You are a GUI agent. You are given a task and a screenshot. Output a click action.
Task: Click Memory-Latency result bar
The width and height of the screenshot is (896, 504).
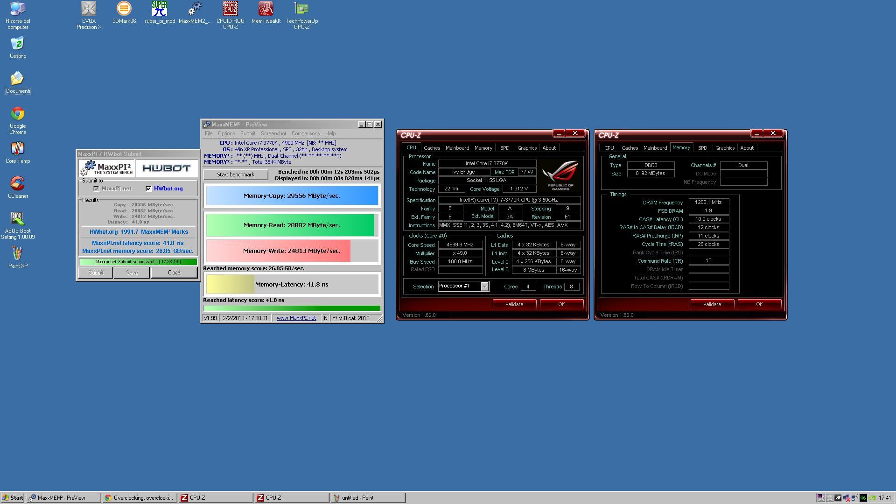point(292,284)
